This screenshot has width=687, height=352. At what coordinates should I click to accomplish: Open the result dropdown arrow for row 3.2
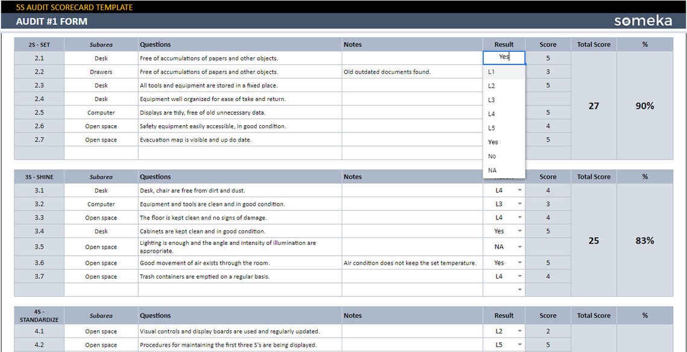click(519, 204)
